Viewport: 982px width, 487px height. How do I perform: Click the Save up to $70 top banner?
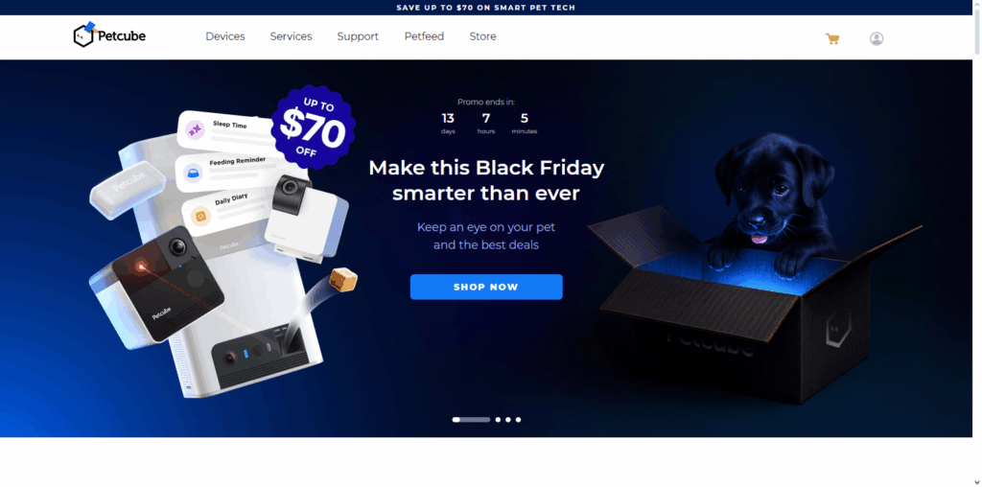tap(486, 8)
